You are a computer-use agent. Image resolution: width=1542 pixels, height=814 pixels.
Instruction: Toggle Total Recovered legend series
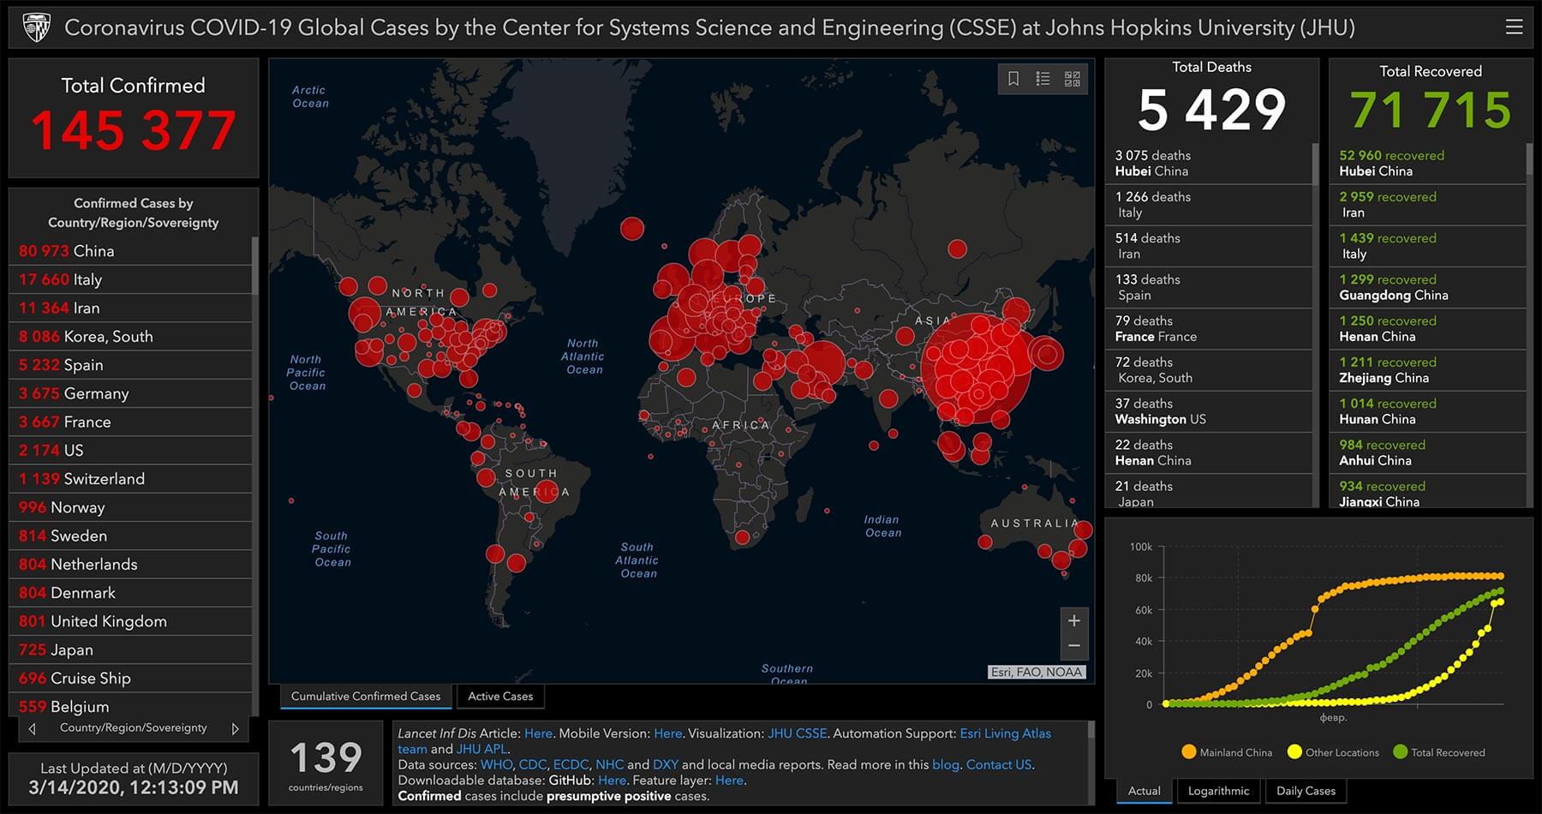[1439, 752]
